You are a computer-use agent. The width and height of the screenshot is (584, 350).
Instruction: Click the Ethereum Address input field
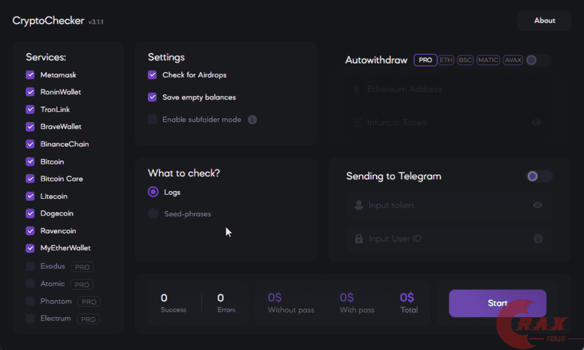pos(448,90)
